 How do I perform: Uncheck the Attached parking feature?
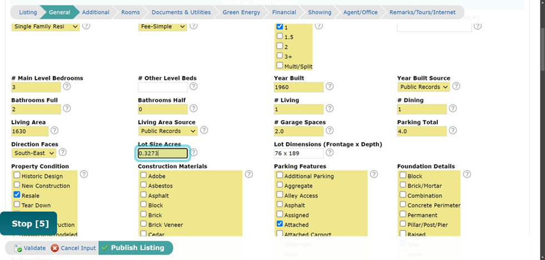[280, 224]
